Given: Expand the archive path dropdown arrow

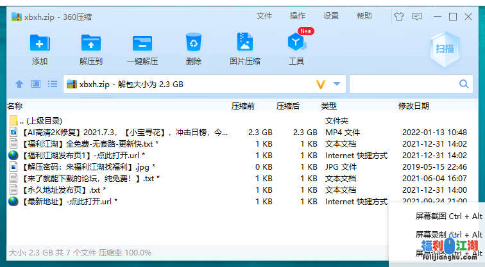Looking at the screenshot, I should tap(337, 84).
